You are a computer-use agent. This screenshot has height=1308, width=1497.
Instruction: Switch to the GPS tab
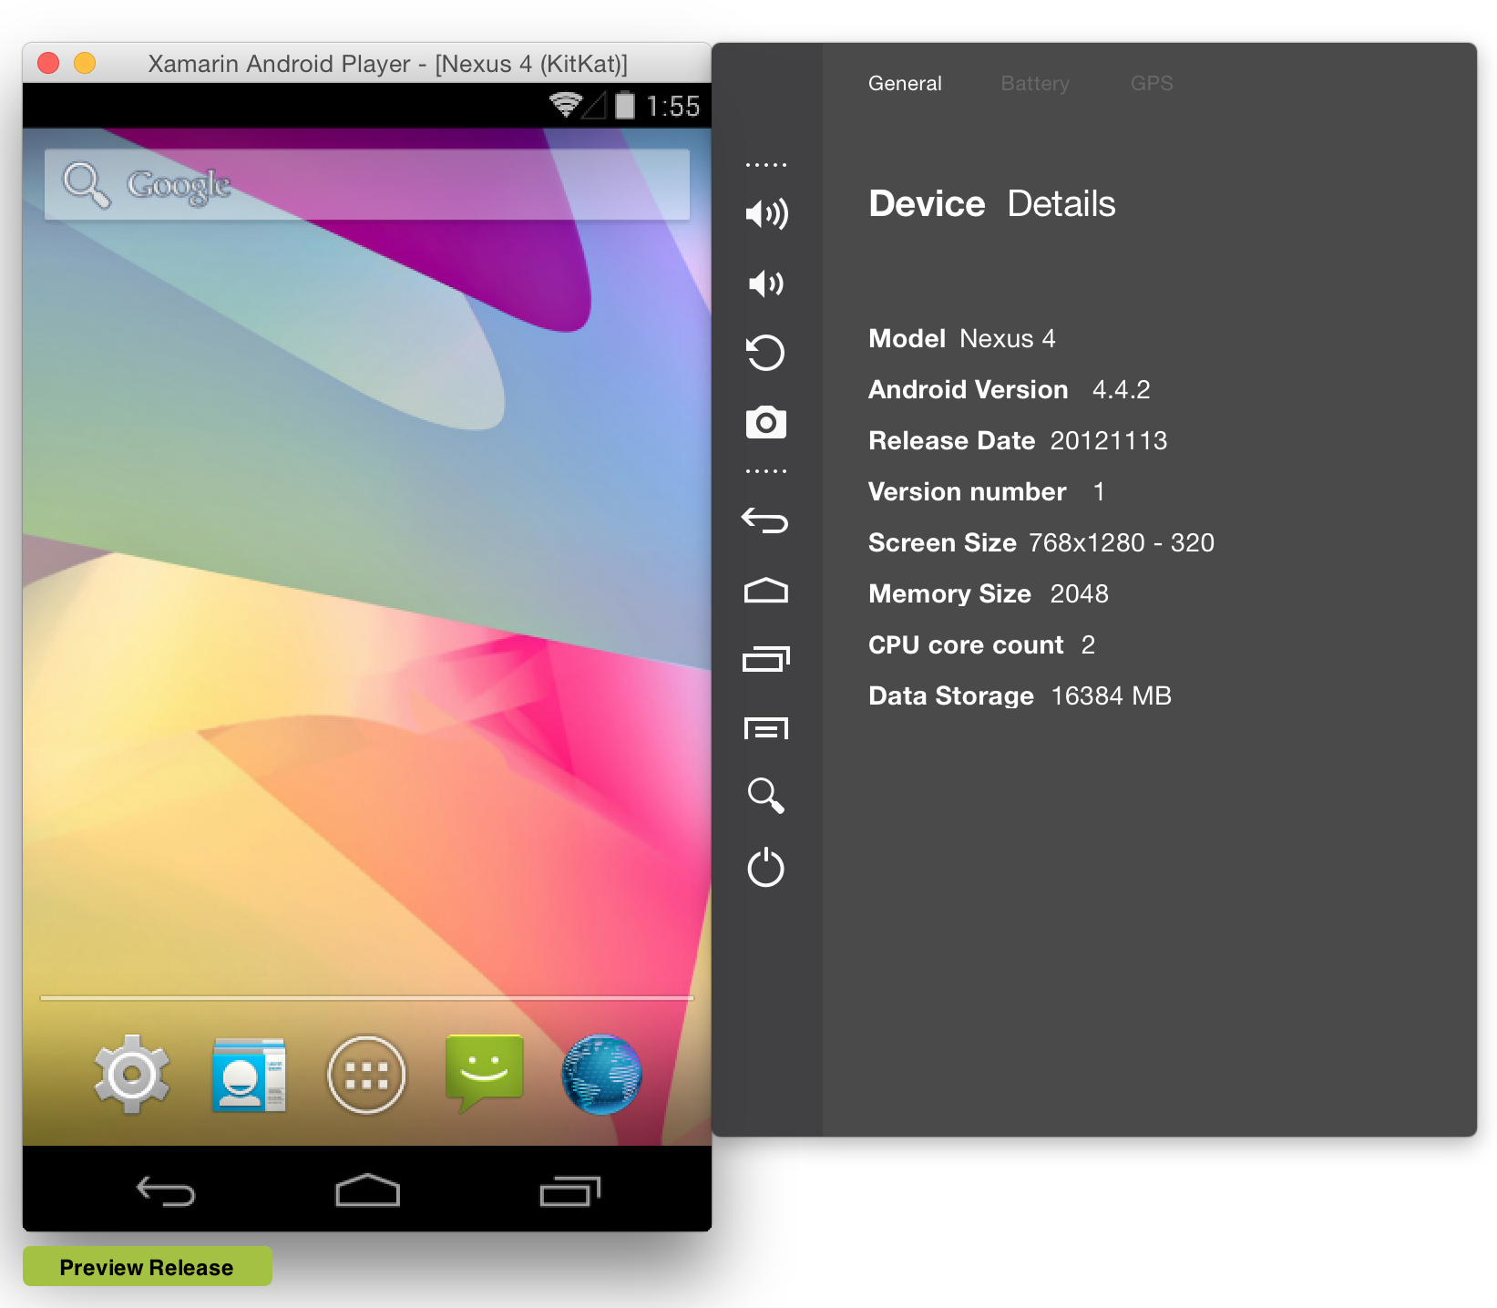coord(1152,83)
